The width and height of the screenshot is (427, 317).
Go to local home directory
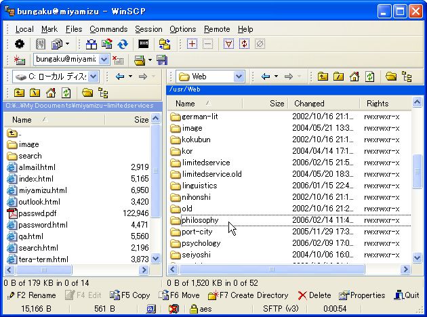[51, 93]
